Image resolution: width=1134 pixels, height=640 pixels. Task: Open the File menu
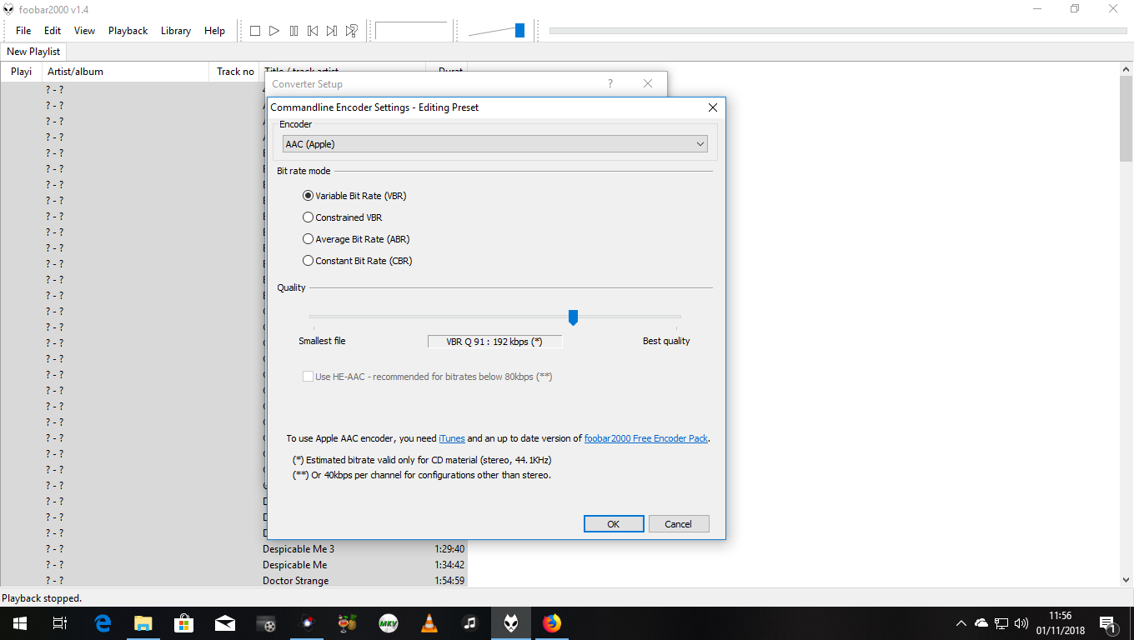[23, 31]
